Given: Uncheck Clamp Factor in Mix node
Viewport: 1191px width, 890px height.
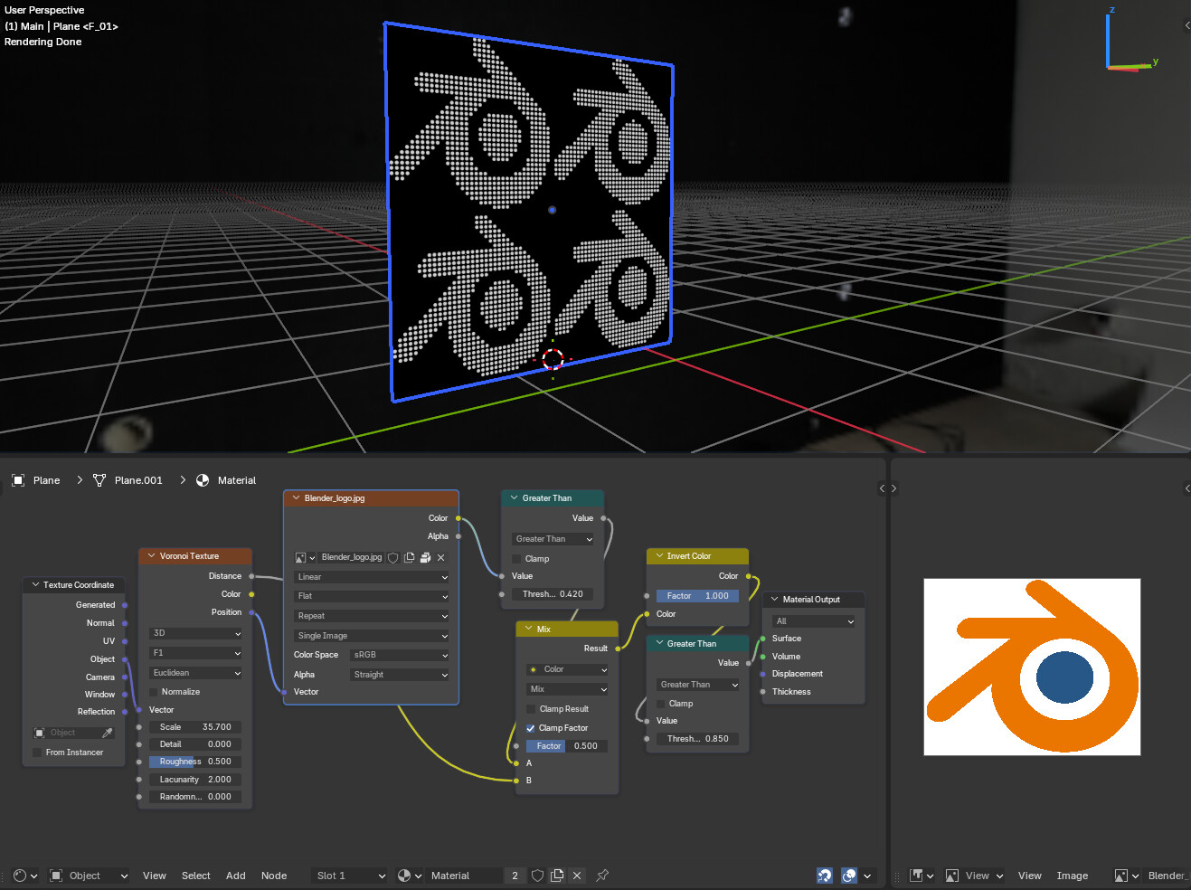Looking at the screenshot, I should click(x=531, y=728).
